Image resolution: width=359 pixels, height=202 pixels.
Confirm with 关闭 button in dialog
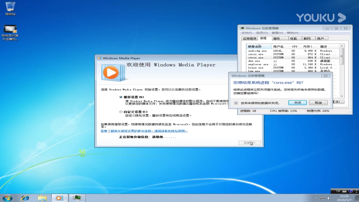[x=297, y=103]
